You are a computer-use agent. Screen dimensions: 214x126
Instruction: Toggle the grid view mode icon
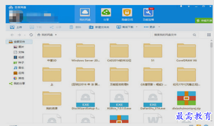tap(209, 35)
